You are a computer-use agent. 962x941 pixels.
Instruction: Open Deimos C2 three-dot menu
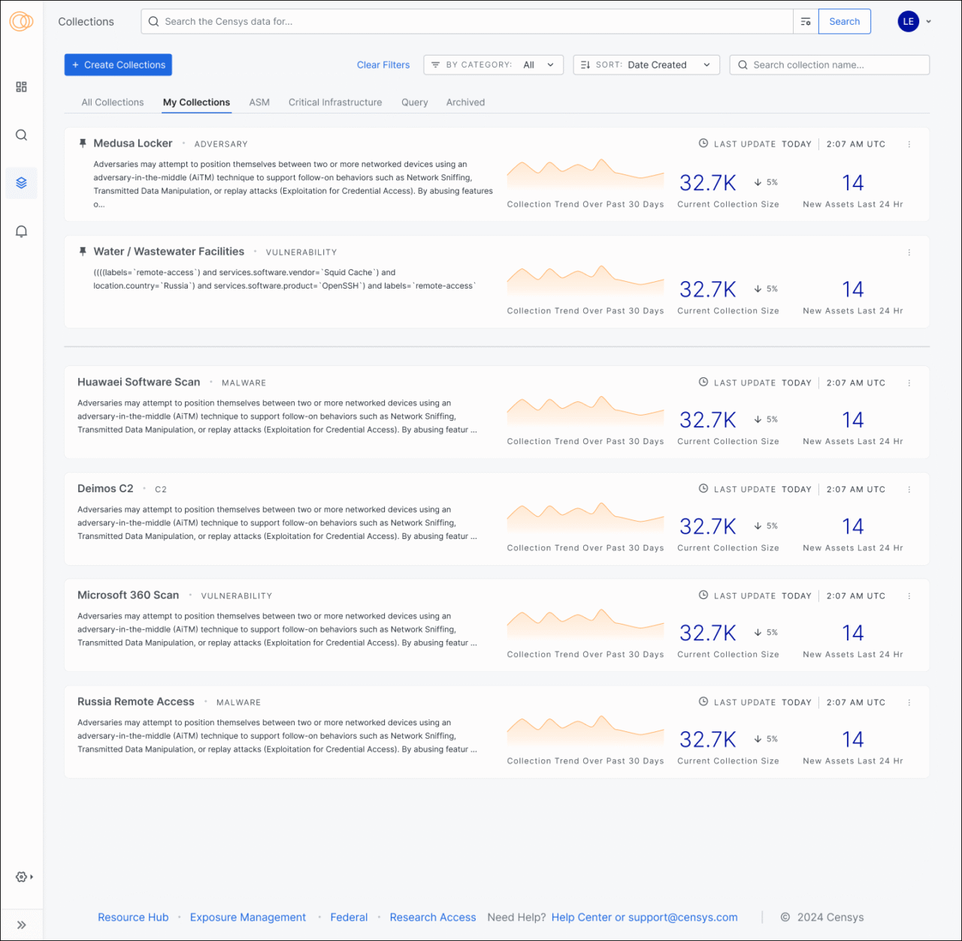pyautogui.click(x=909, y=490)
